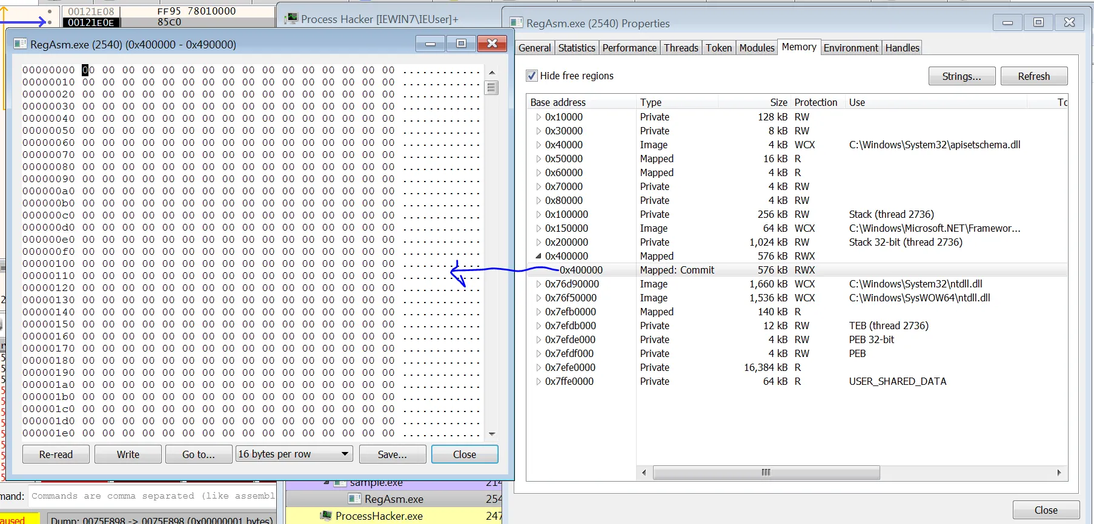Switch to the Handles tab
1094x524 pixels.
(x=902, y=48)
